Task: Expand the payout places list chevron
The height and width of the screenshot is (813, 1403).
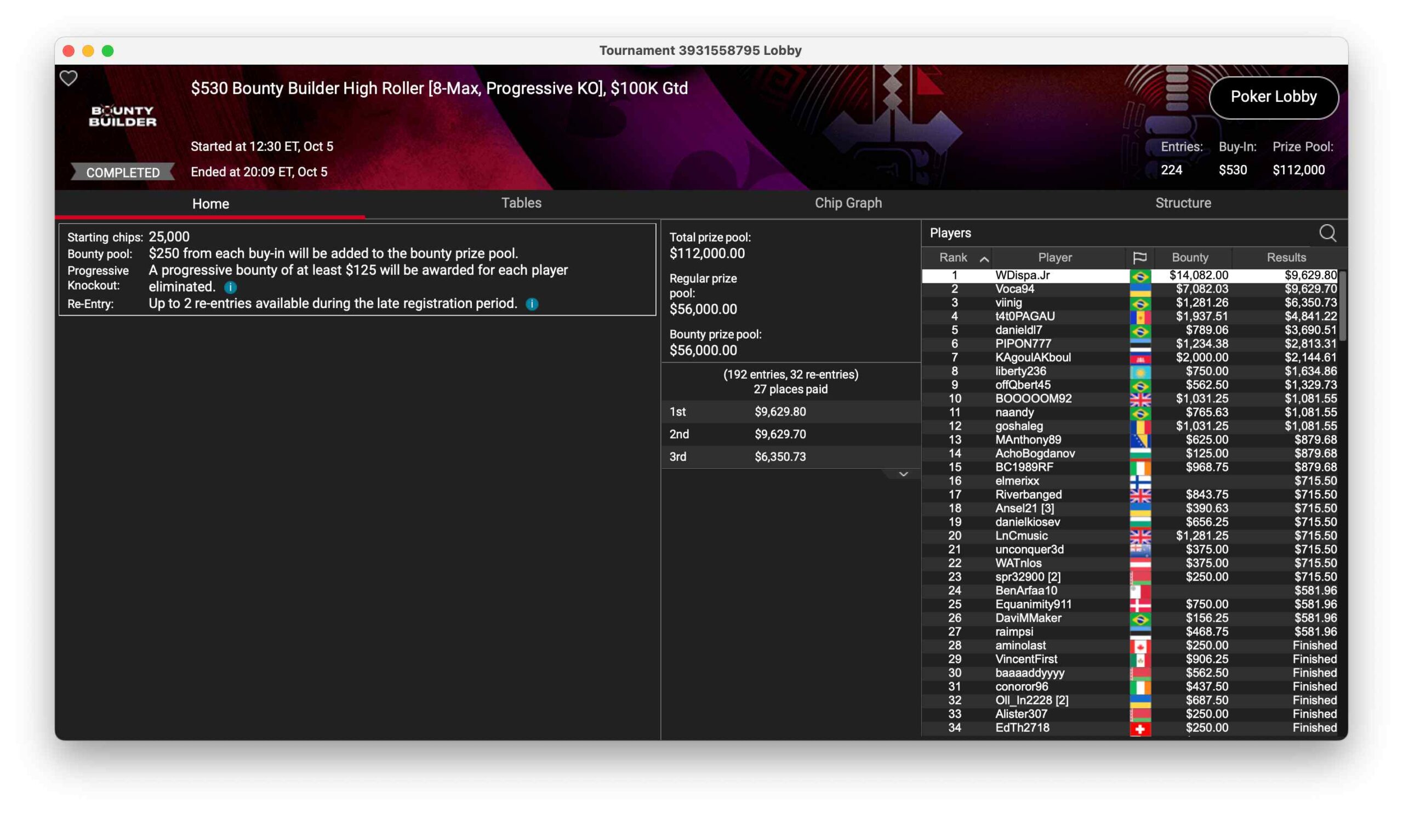Action: pyautogui.click(x=903, y=474)
